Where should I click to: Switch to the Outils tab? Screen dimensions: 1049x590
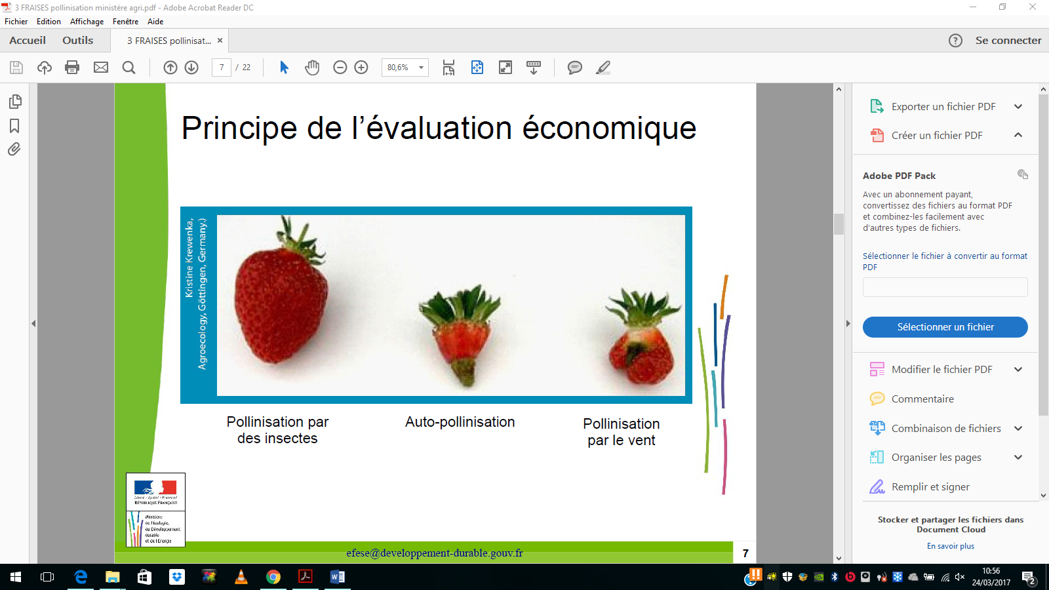click(x=77, y=40)
